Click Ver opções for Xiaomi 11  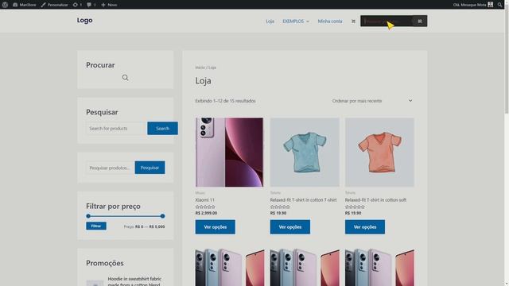[x=216, y=227]
